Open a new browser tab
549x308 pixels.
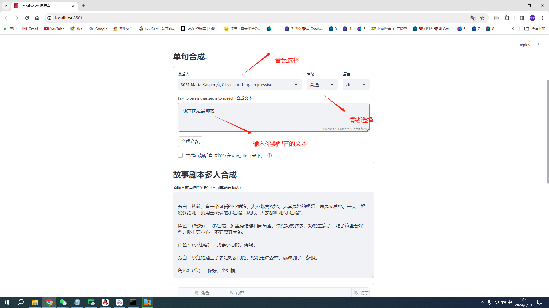click(83, 6)
